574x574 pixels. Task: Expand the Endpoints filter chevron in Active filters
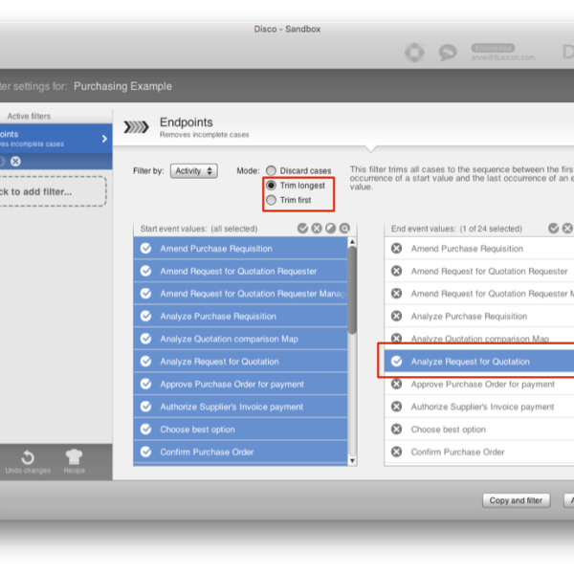104,139
